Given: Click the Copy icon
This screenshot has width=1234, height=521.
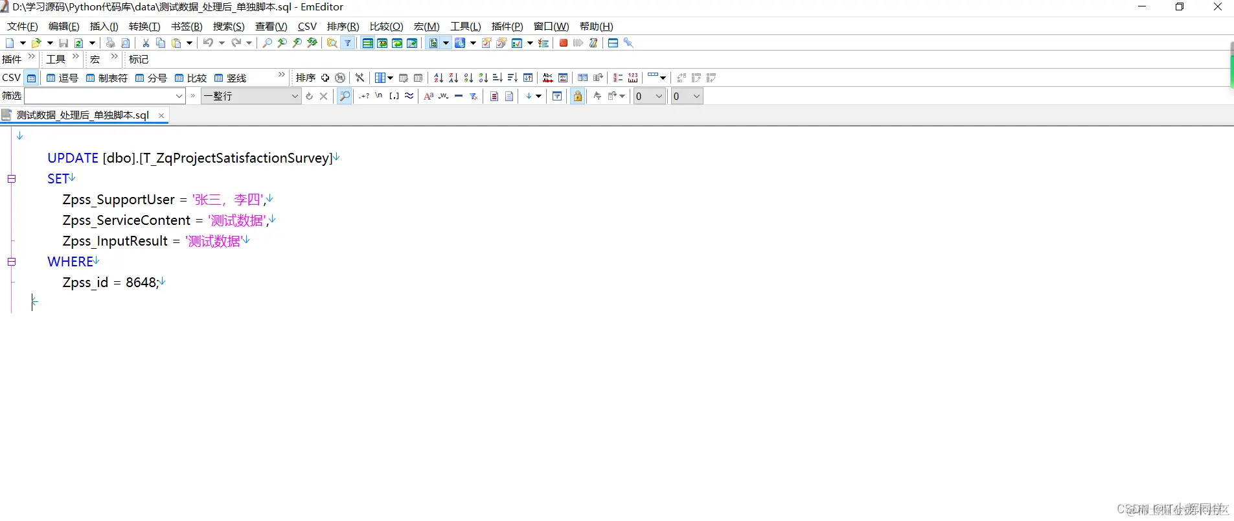Looking at the screenshot, I should 161,43.
